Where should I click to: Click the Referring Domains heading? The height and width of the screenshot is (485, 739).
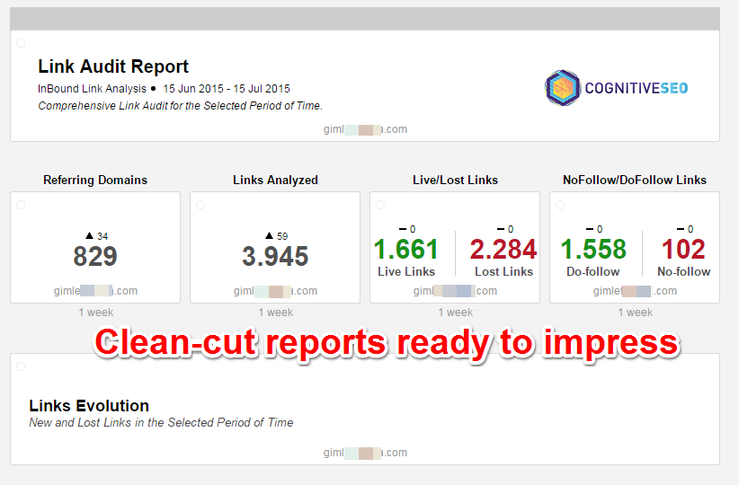[x=95, y=180]
